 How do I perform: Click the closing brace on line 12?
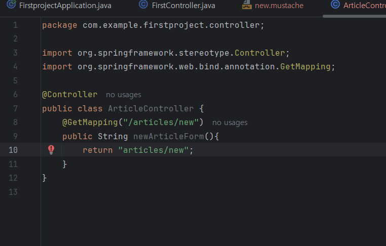[x=45, y=178]
